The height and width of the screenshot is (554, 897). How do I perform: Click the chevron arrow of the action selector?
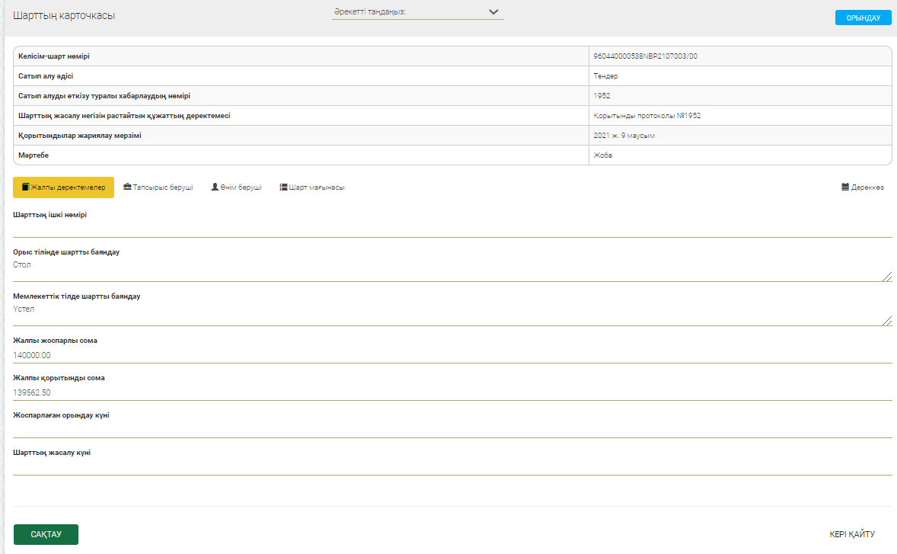click(x=493, y=12)
